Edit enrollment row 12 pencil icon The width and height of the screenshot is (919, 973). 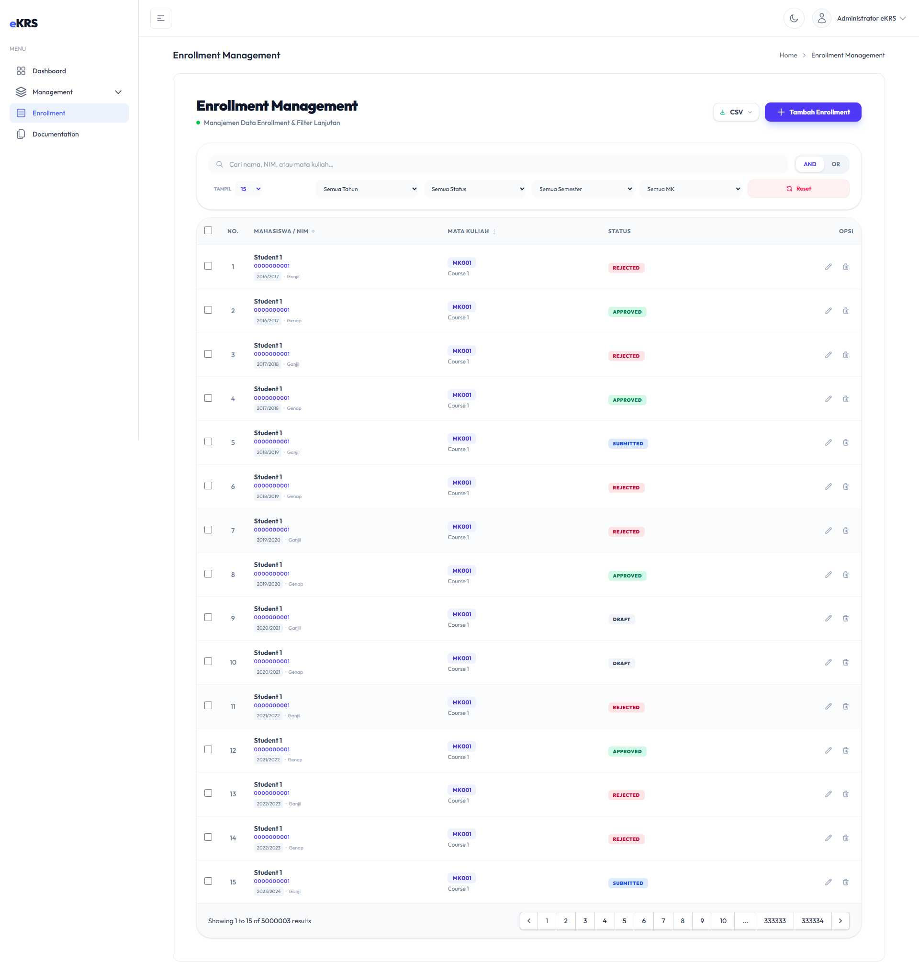(x=828, y=750)
